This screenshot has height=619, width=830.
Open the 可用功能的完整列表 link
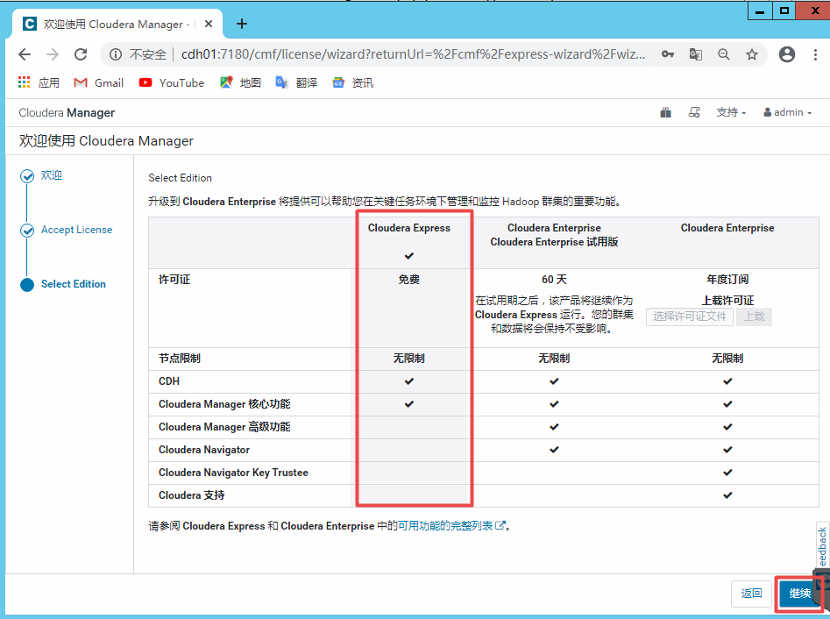(451, 526)
